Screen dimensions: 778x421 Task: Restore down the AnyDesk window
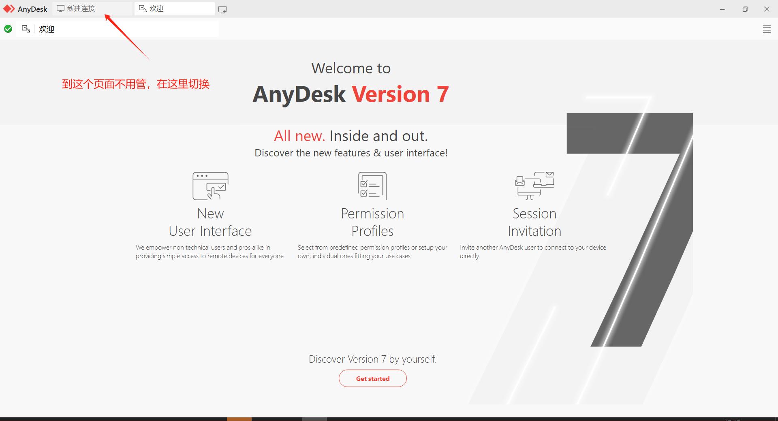745,9
